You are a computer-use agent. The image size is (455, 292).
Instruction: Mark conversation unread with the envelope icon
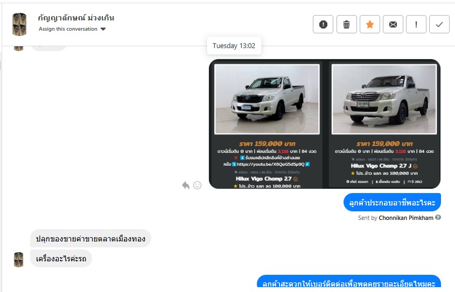click(x=393, y=24)
